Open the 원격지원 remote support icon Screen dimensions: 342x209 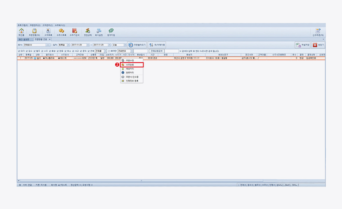[x=111, y=32]
